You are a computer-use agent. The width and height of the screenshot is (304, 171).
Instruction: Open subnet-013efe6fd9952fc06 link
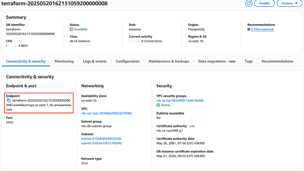[x=101, y=138]
